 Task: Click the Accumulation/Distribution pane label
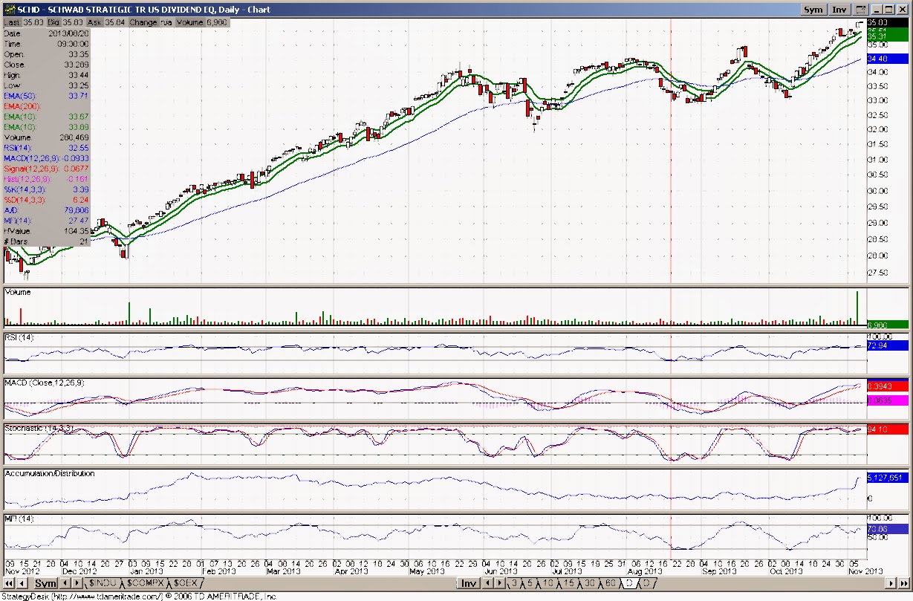(50, 473)
